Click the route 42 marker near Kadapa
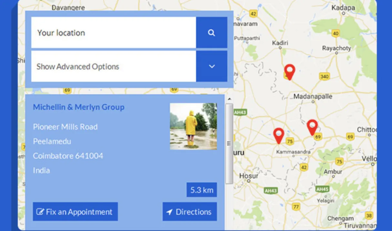Image resolution: width=392 pixels, height=231 pixels. pyautogui.click(x=253, y=14)
